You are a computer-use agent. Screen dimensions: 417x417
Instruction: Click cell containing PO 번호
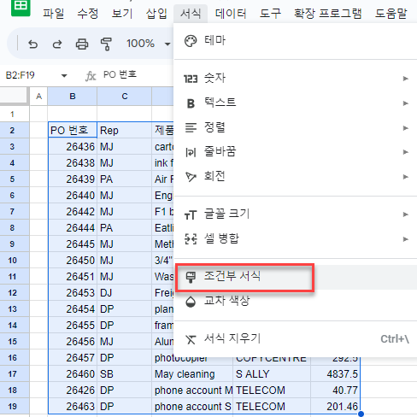pos(73,130)
